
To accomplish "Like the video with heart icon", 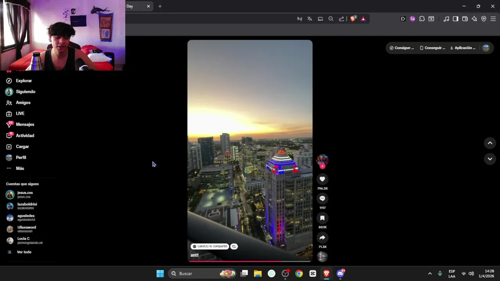I will pyautogui.click(x=322, y=179).
